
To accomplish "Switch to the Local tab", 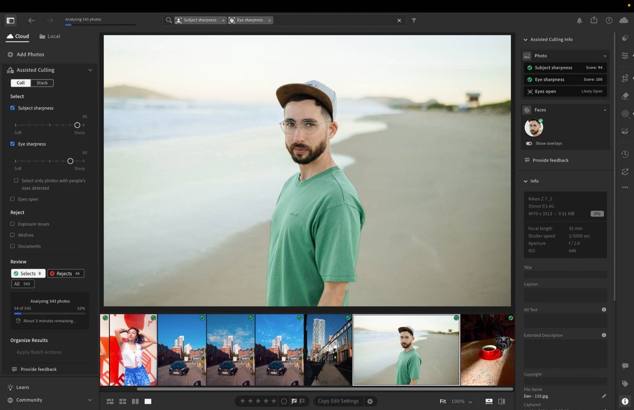I will click(50, 37).
